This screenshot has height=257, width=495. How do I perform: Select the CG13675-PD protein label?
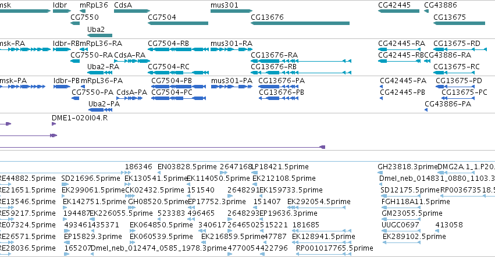(459, 80)
